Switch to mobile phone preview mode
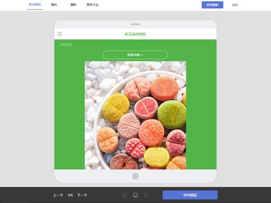The image size is (271, 203). point(146,195)
